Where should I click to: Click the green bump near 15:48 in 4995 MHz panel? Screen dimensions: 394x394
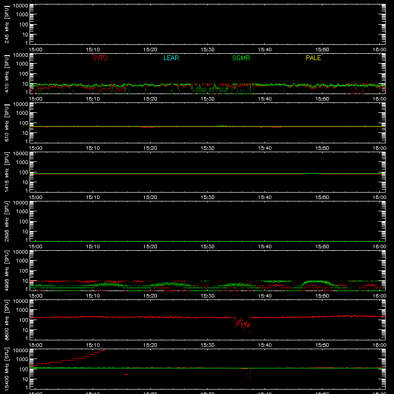click(x=316, y=283)
